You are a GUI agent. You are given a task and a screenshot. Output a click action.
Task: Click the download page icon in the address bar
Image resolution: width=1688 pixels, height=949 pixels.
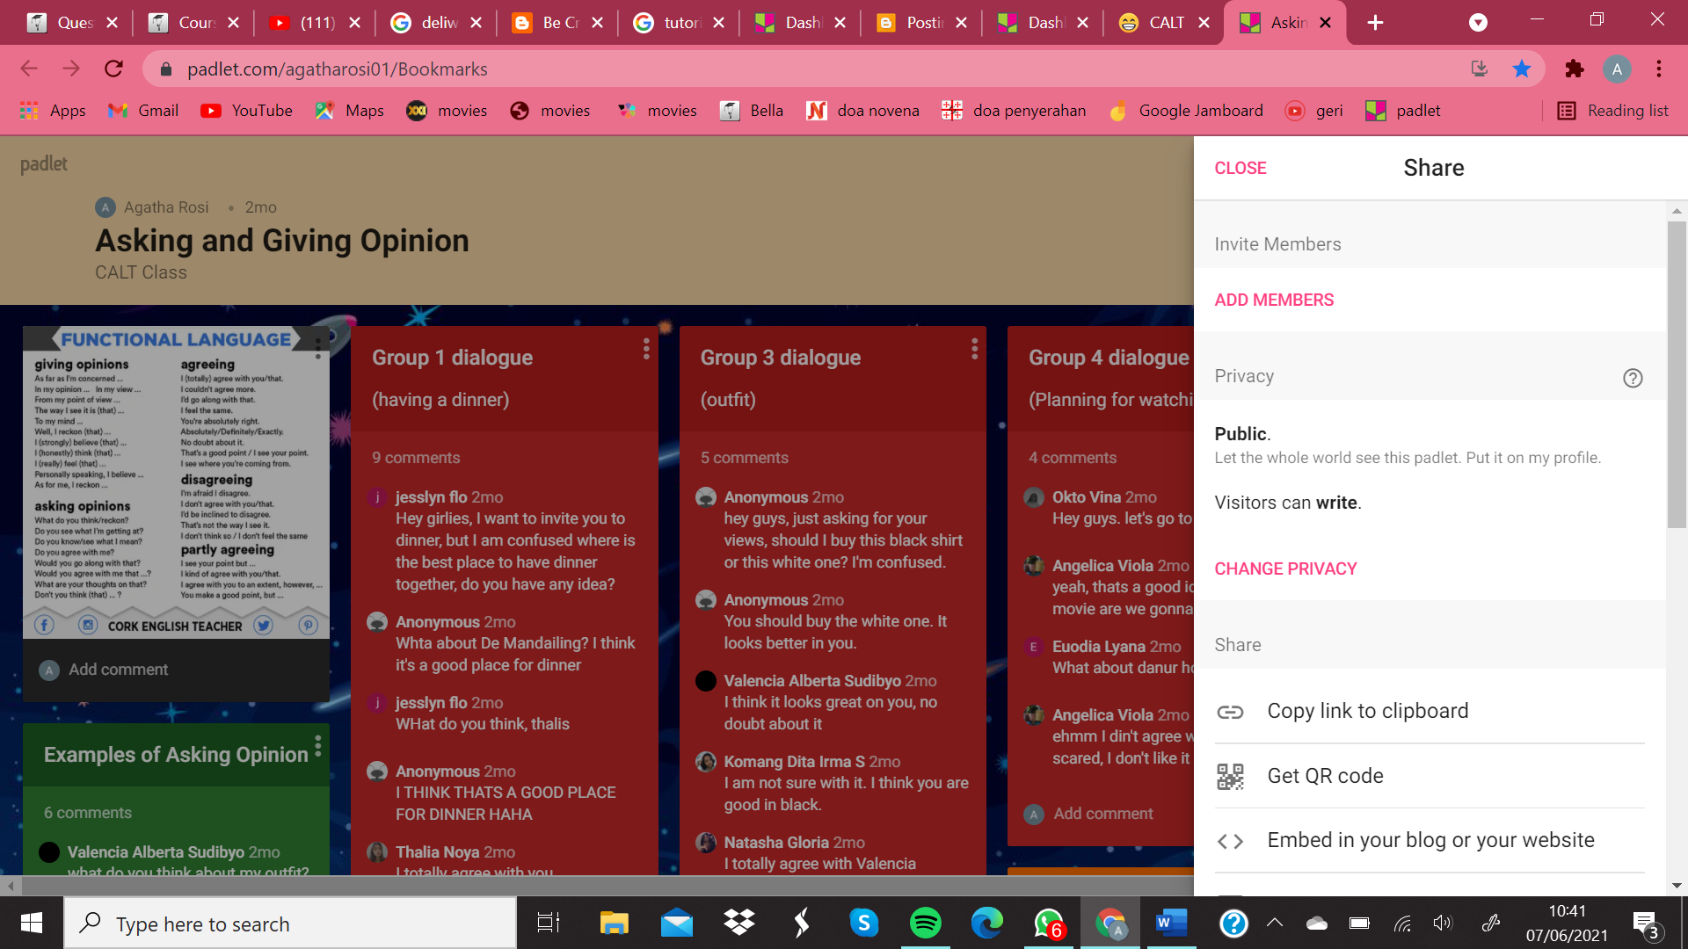[1480, 69]
